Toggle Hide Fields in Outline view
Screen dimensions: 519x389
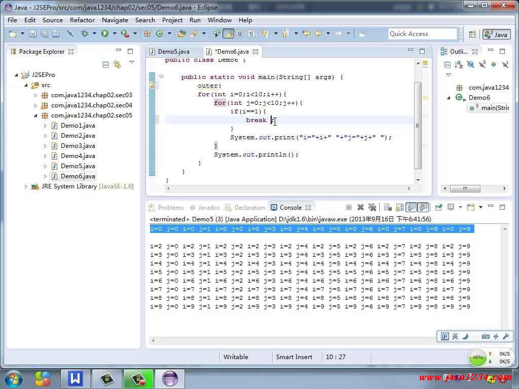click(470, 64)
